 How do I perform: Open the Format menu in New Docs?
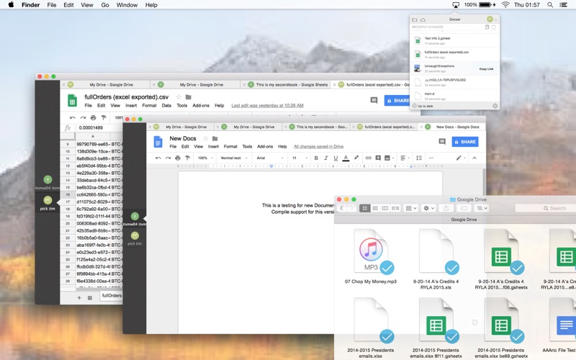(230, 146)
